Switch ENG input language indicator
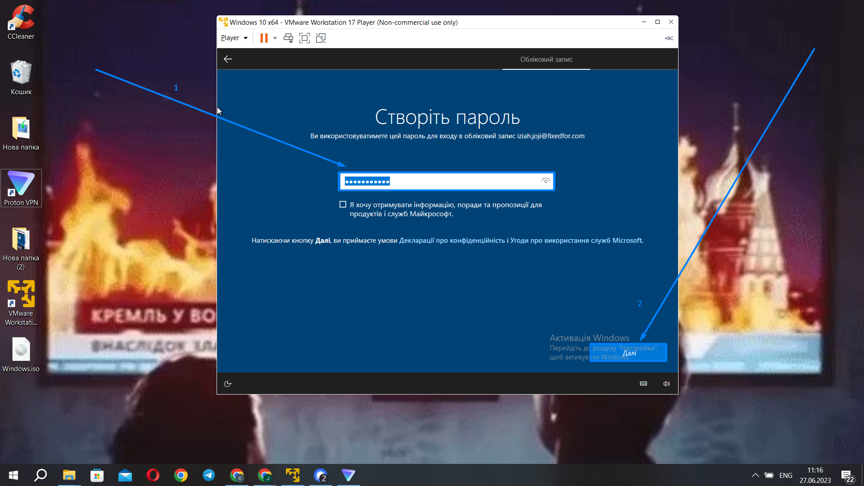864x486 pixels. (786, 475)
